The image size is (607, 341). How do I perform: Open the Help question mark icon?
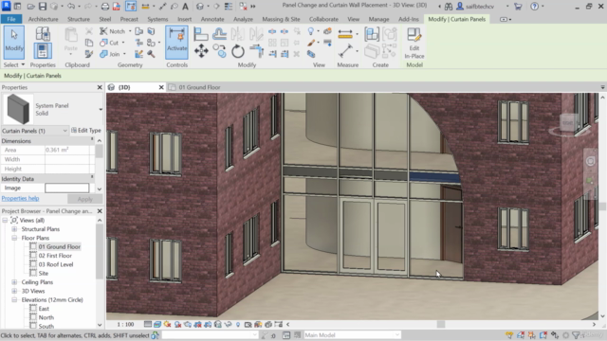click(534, 7)
